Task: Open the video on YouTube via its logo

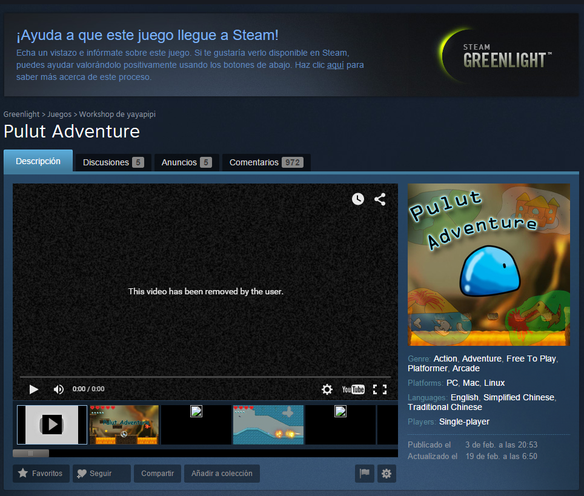Action: (x=353, y=389)
